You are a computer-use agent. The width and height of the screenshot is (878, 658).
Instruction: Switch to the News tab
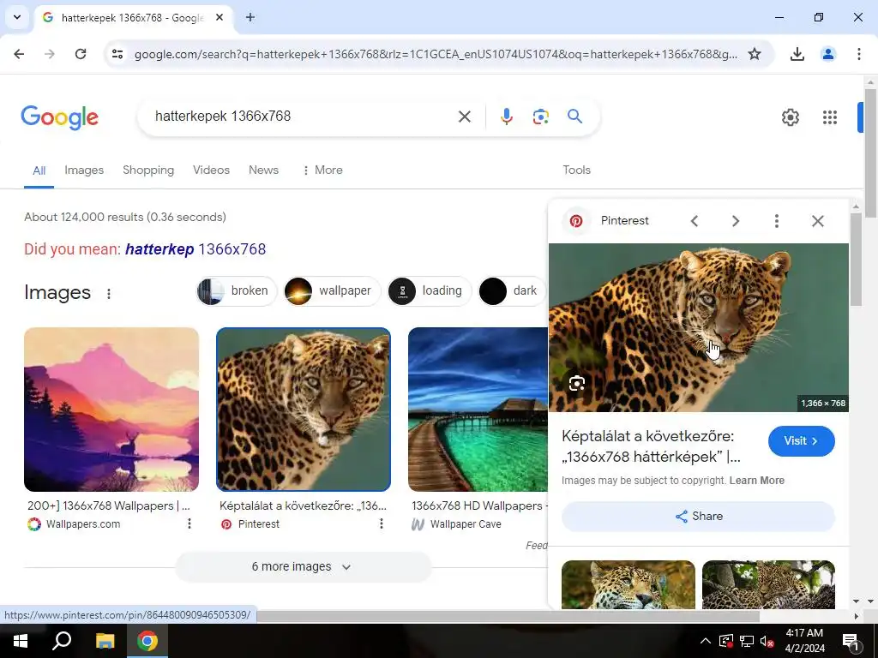click(263, 170)
